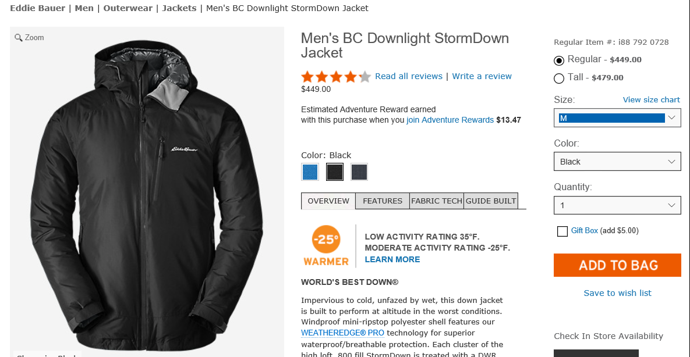Screen dimensions: 690x357
Task: Open the Fabric Tech tab
Action: pos(437,201)
